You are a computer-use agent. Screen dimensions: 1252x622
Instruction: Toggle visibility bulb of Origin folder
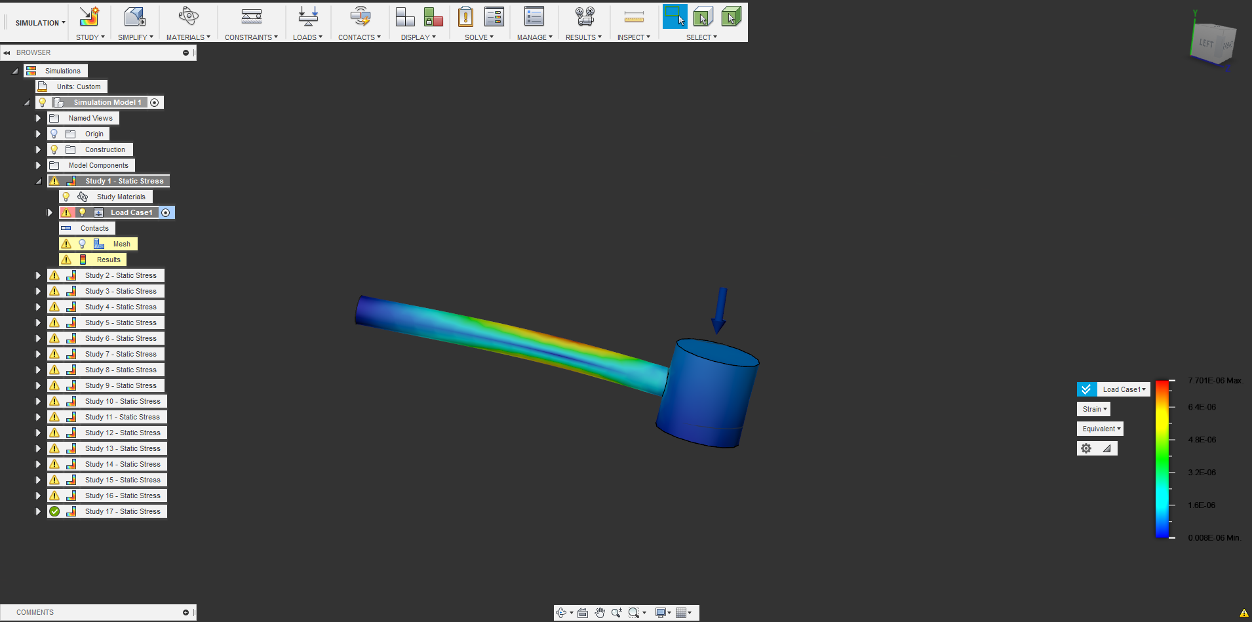pyautogui.click(x=54, y=134)
